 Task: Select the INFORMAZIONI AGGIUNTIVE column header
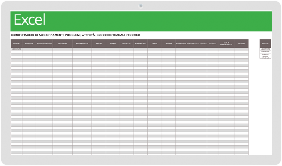pos(185,44)
